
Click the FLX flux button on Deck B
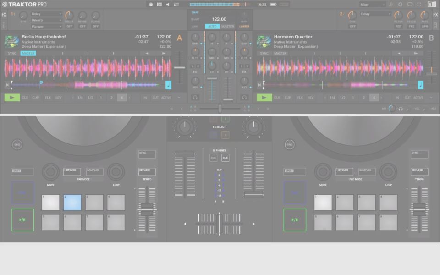click(x=300, y=98)
